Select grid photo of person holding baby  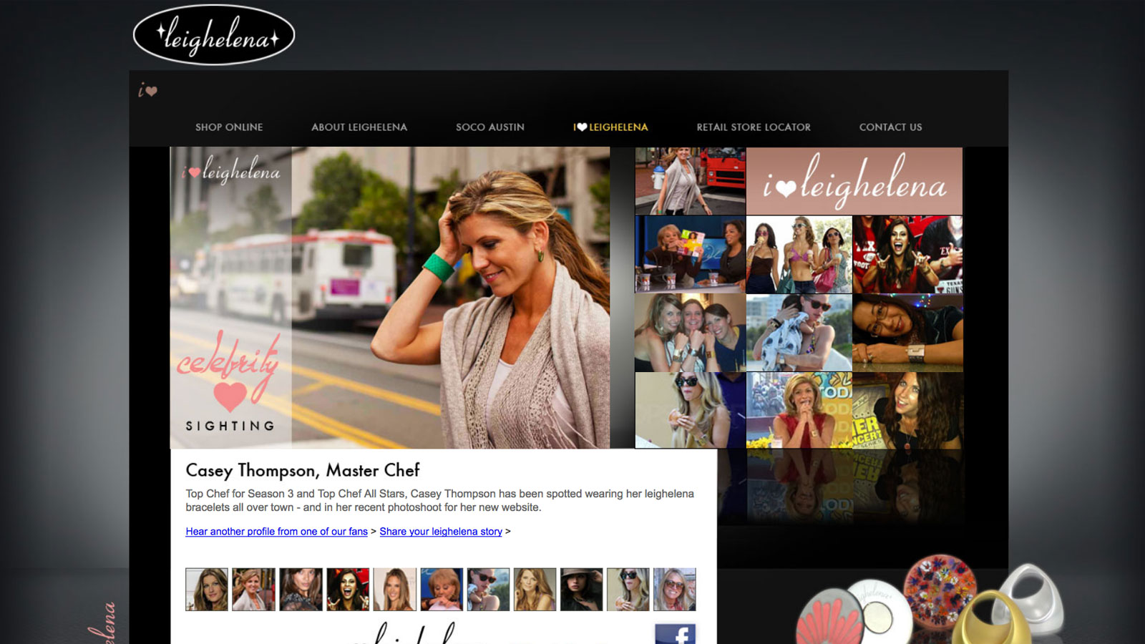(x=799, y=333)
